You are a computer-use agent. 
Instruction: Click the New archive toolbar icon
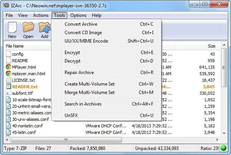[x=12, y=27]
